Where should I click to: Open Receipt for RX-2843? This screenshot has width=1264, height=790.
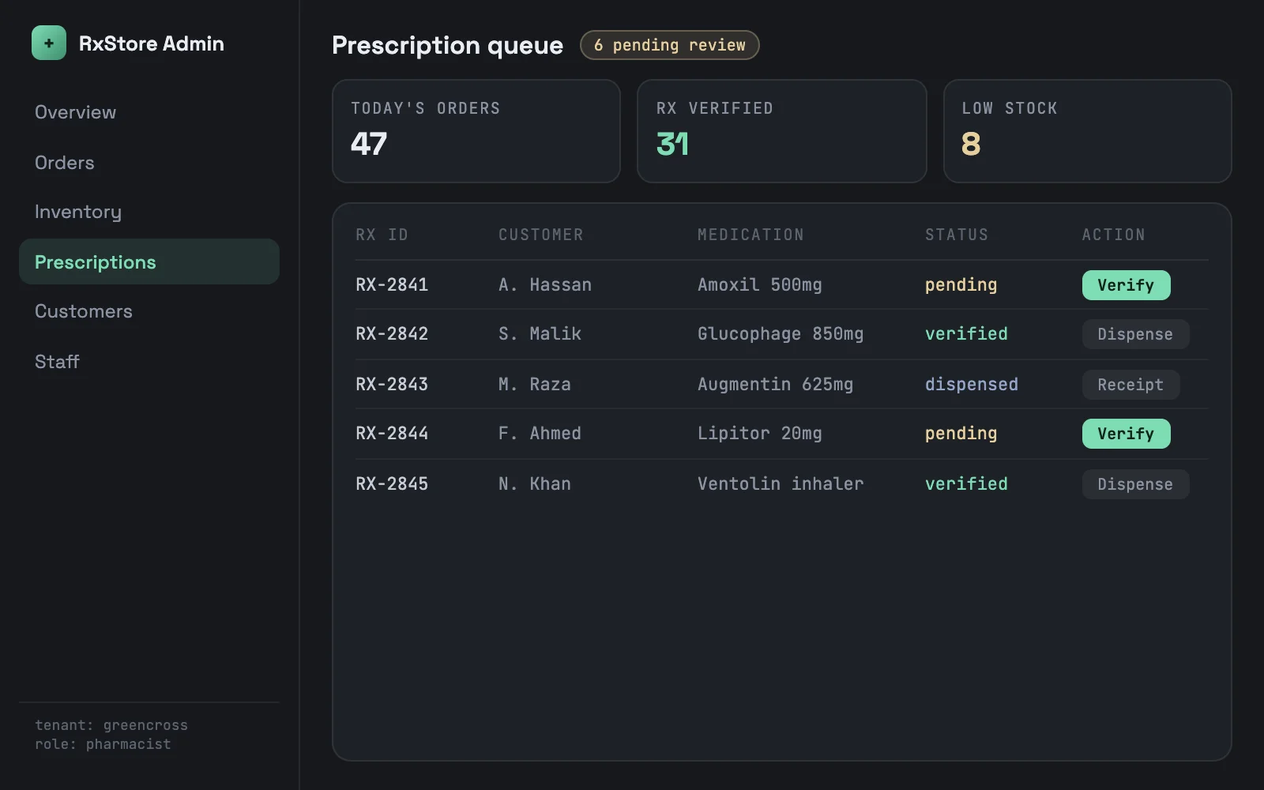point(1130,385)
